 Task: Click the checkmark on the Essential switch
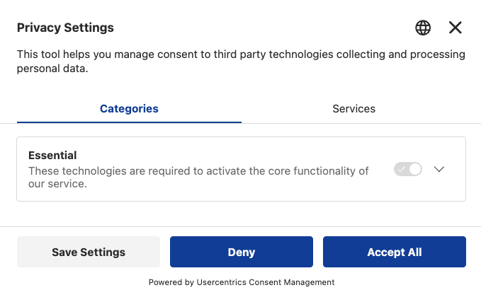tap(402, 170)
